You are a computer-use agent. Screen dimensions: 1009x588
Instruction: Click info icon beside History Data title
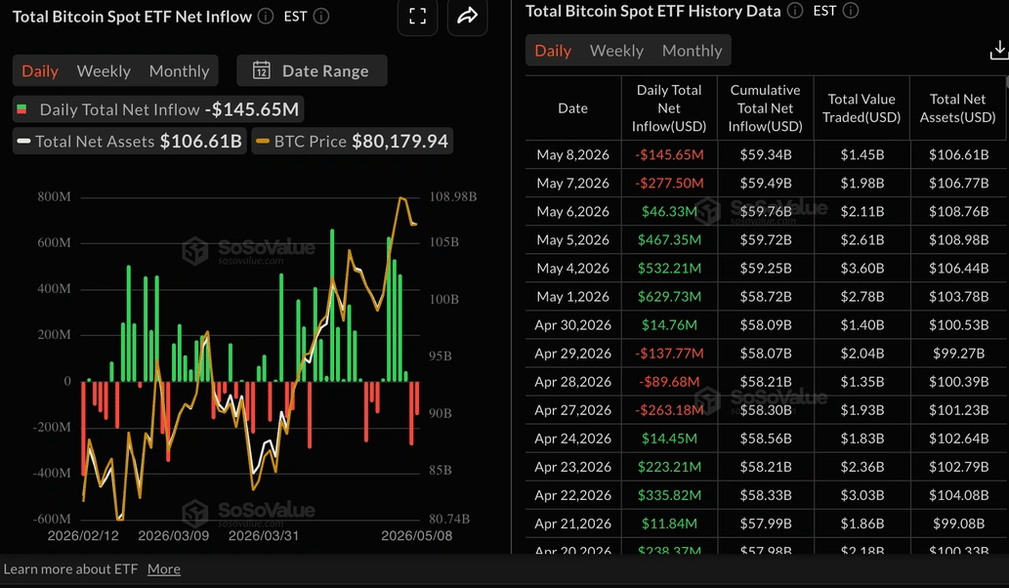[x=795, y=11]
